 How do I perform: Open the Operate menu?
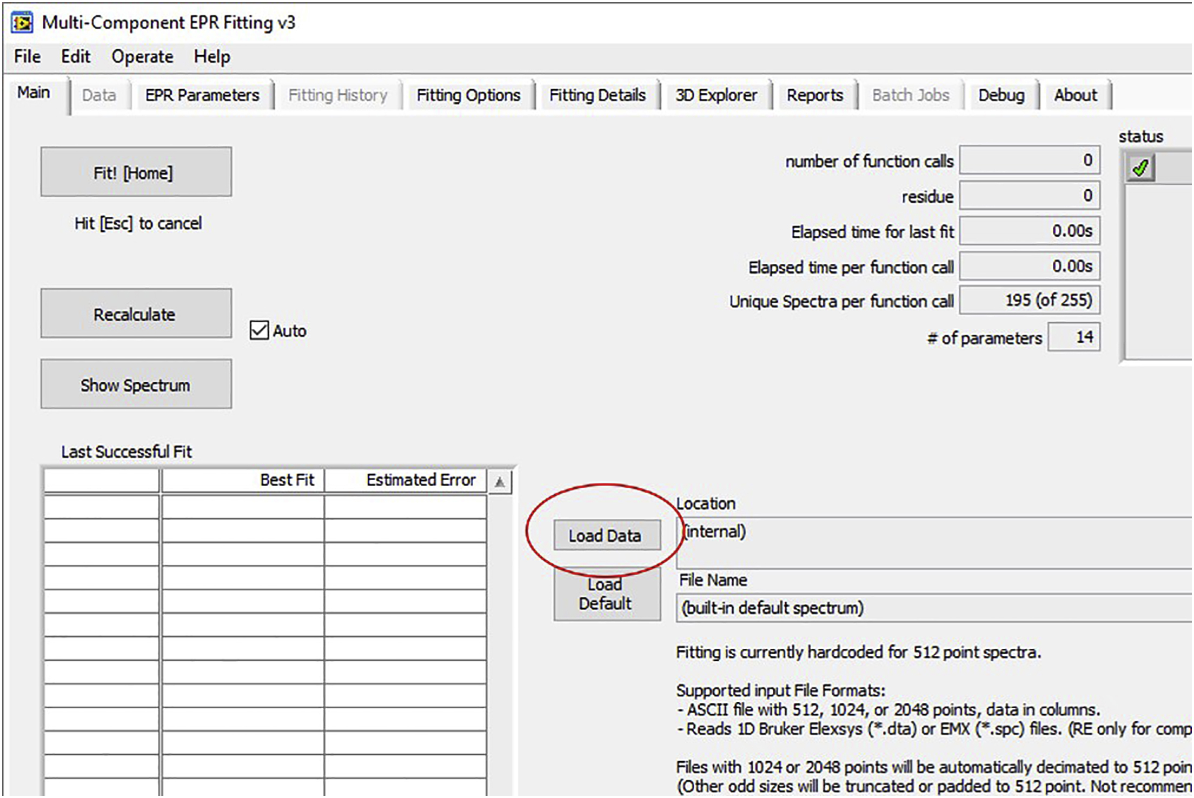tap(142, 56)
